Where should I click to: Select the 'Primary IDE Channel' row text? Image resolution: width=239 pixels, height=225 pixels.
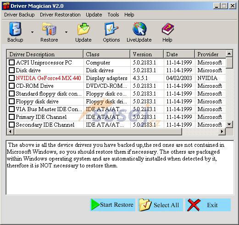(41, 117)
